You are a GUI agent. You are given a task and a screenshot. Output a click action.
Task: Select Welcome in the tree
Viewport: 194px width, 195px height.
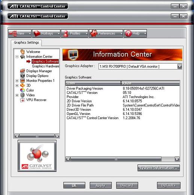(x=33, y=51)
